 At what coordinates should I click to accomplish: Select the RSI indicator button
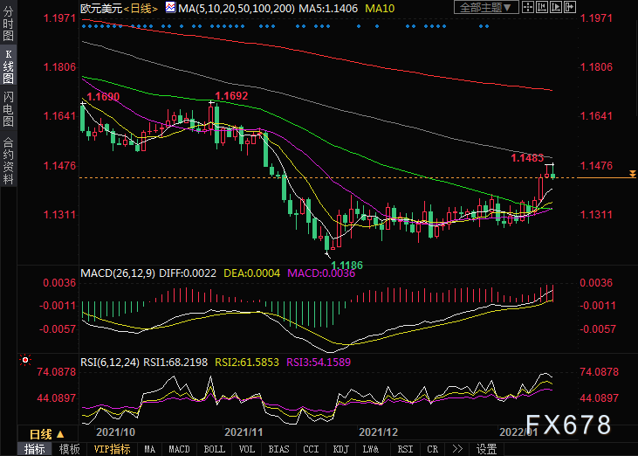[x=405, y=449]
